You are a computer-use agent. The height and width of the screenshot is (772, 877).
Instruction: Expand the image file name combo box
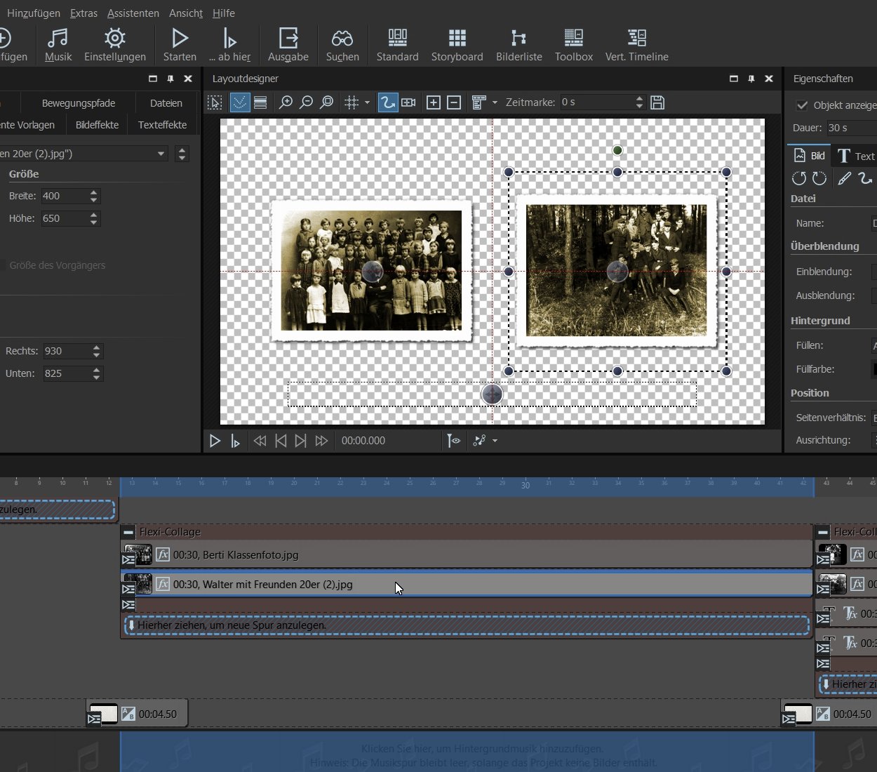pyautogui.click(x=161, y=154)
